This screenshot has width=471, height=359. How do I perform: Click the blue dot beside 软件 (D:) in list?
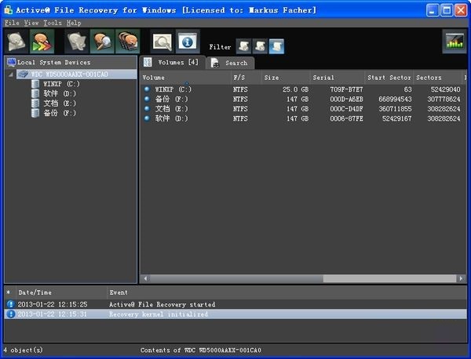coord(147,118)
